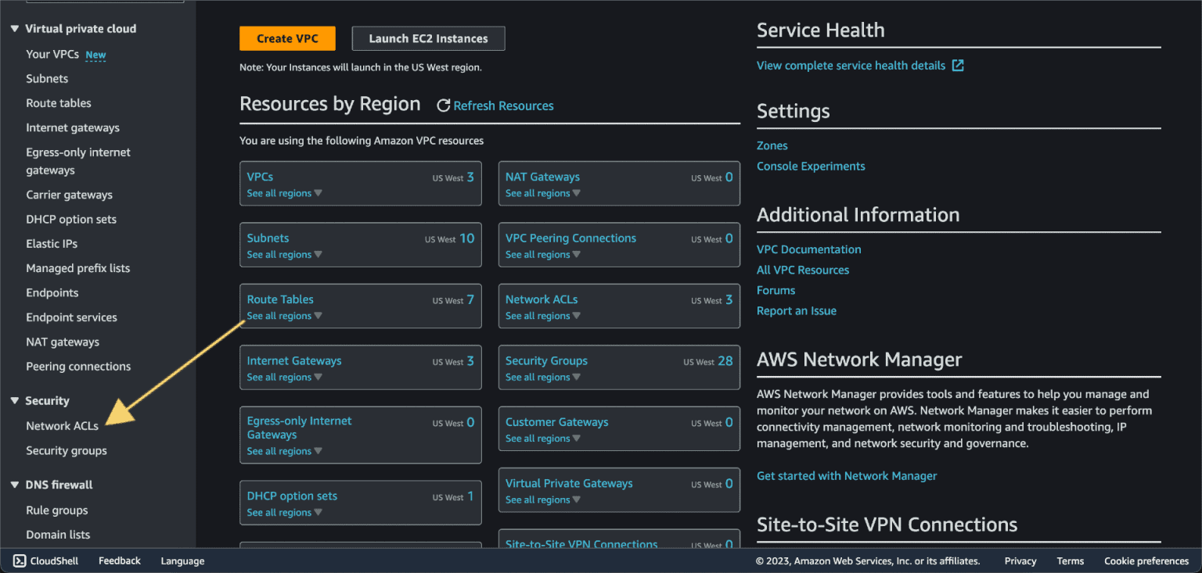Image resolution: width=1202 pixels, height=573 pixels.
Task: Click Cookie preferences at the bottom right
Action: (x=1146, y=560)
